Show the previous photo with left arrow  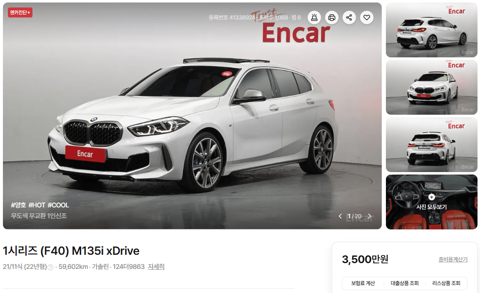pyautogui.click(x=340, y=216)
